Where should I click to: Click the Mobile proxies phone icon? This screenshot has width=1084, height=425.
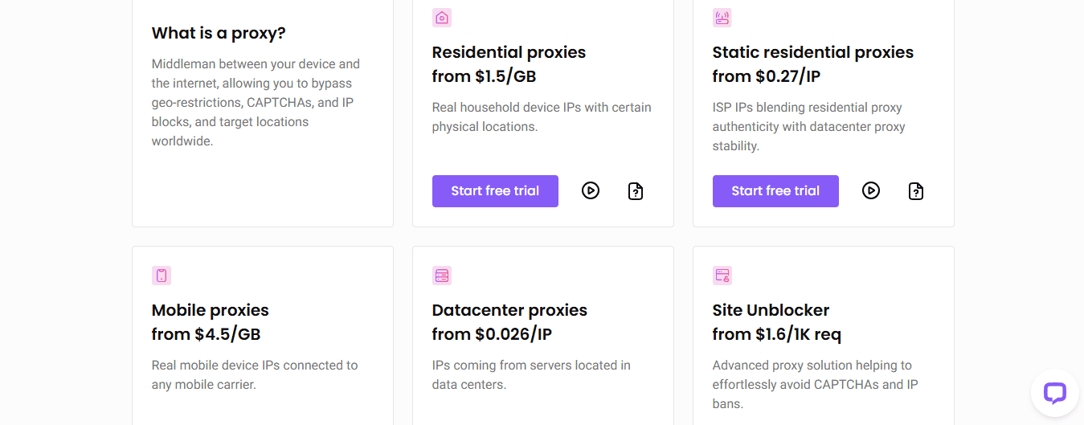[162, 276]
